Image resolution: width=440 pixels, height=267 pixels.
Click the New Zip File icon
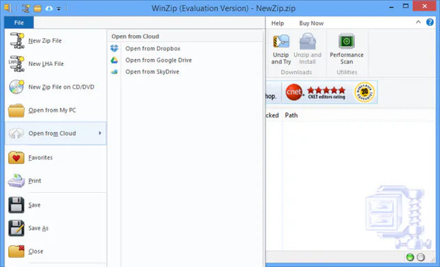16,40
